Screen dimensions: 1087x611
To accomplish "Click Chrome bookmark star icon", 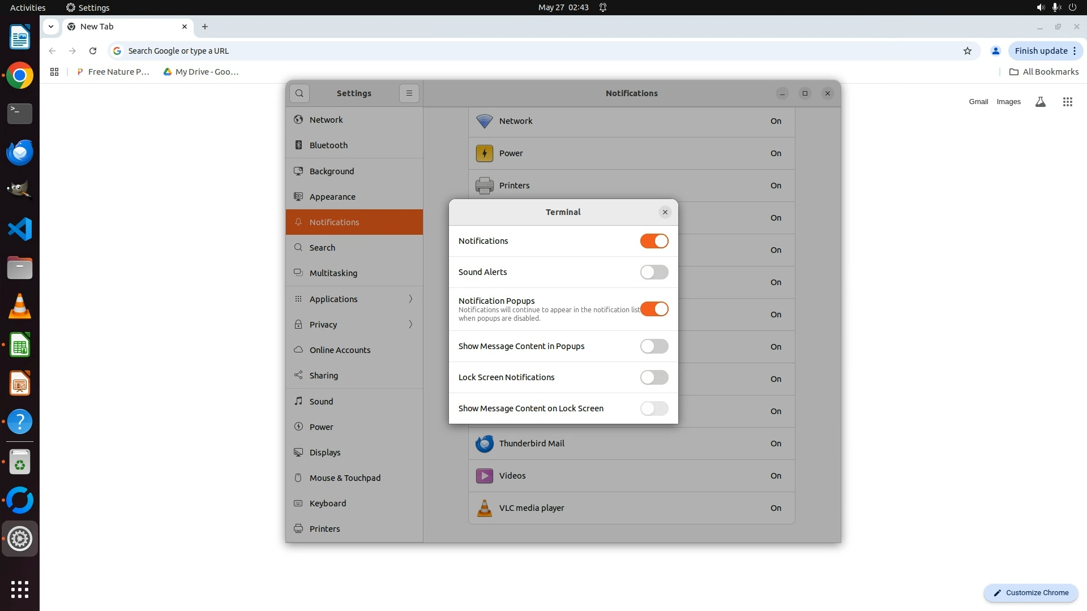I will pyautogui.click(x=968, y=51).
